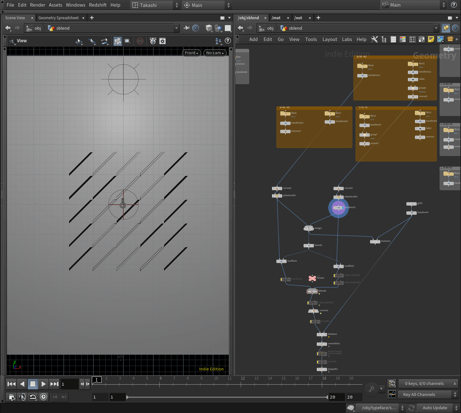
Task: Open the Front viewport dropdown
Action: [191, 53]
